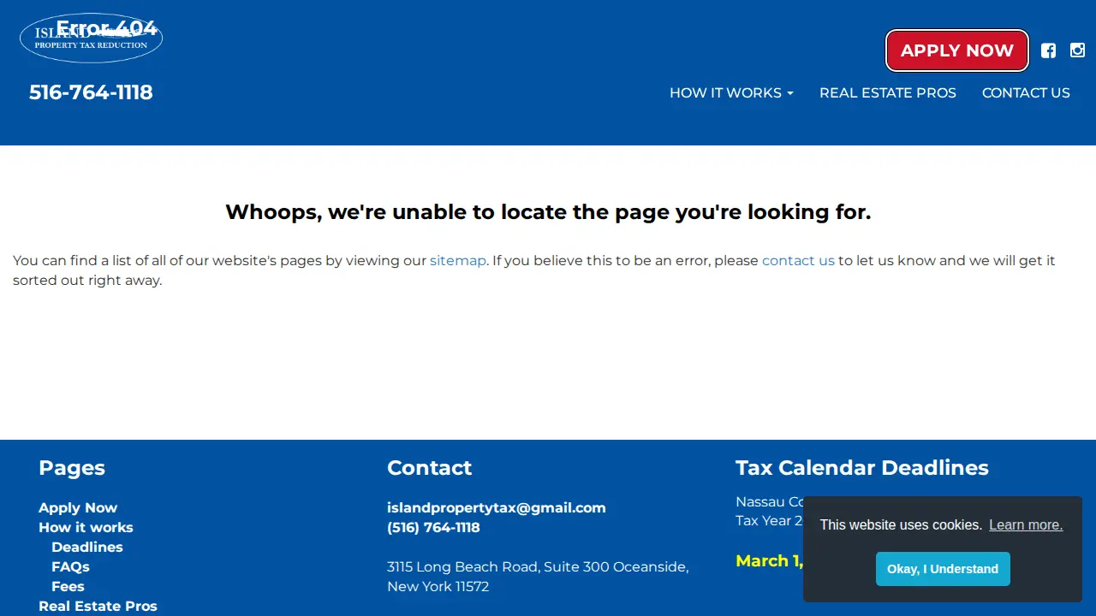Open the Real Estate Pros menu item
Viewport: 1096px width, 616px height.
[888, 92]
